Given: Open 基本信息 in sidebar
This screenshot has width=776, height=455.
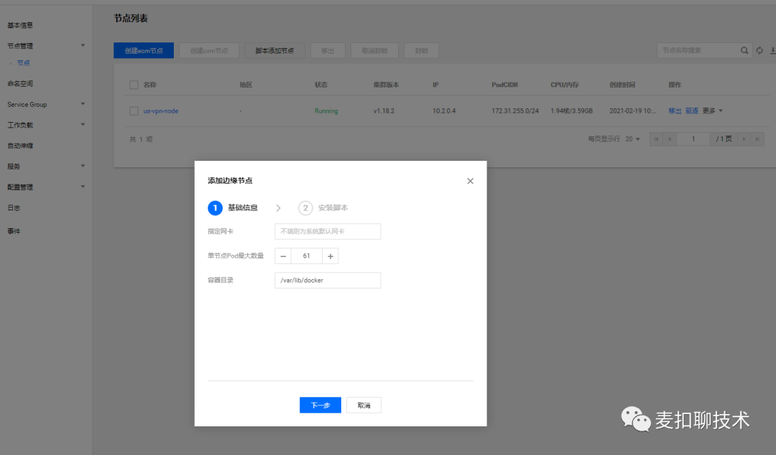Looking at the screenshot, I should pos(20,25).
